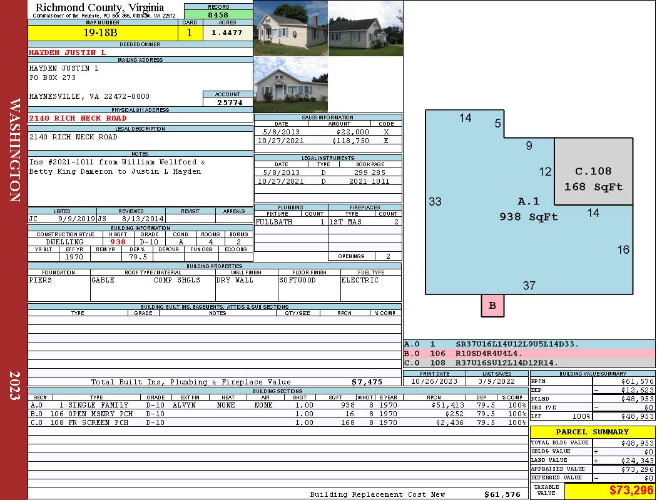Click the WASHINGTON district label on sidebar
The width and height of the screenshot is (657, 500).
tap(14, 150)
